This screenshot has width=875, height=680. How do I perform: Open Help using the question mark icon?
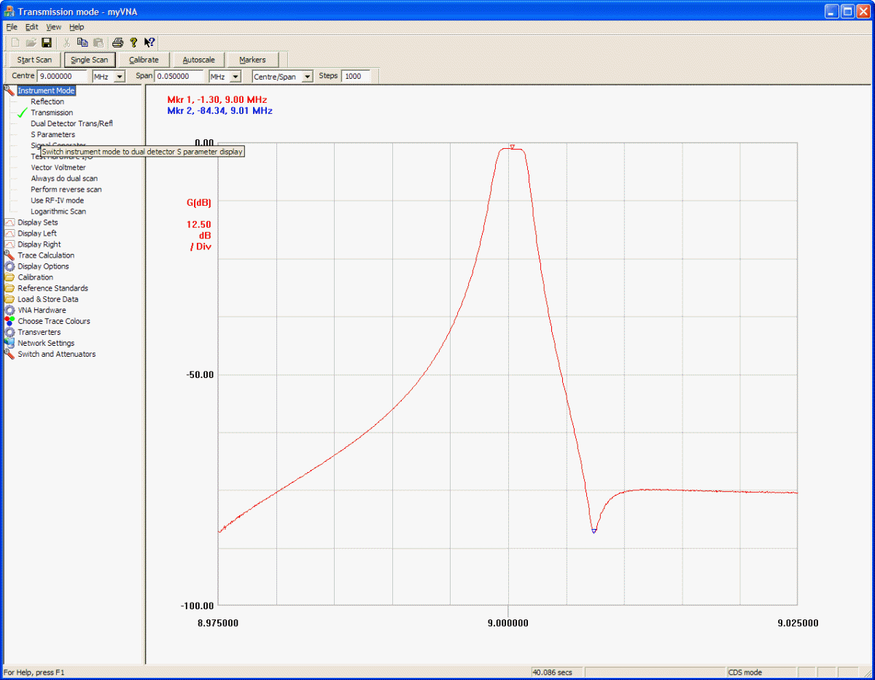[x=134, y=42]
